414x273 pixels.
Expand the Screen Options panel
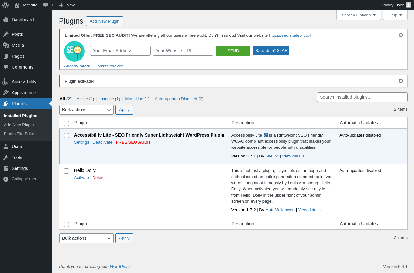pyautogui.click(x=358, y=15)
